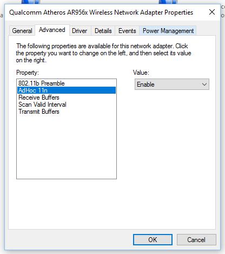Dismiss the dialog with Cancel
Viewport: 225px width, 254px height.
point(196,240)
